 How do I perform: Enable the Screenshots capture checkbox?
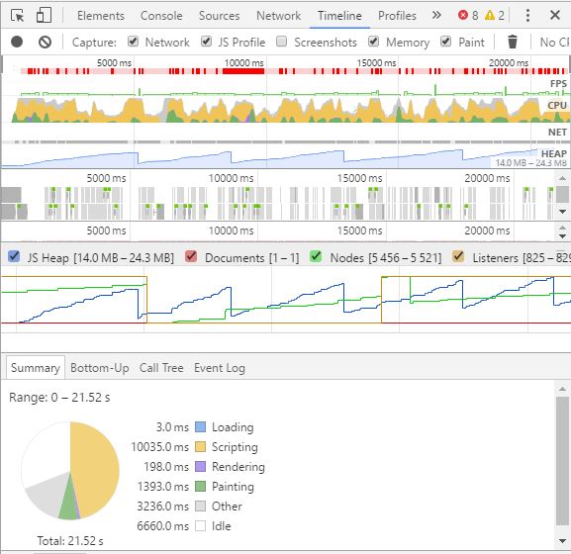281,42
